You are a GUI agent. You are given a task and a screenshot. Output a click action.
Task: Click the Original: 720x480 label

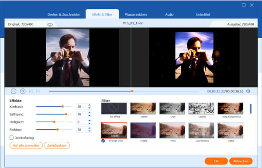pyautogui.click(x=21, y=24)
